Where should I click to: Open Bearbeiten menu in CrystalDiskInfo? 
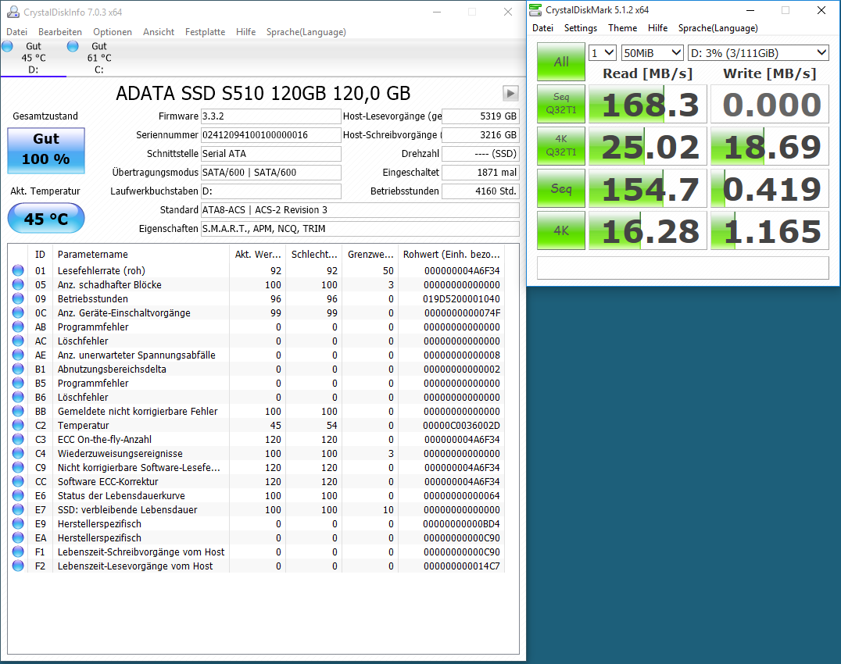coord(60,31)
